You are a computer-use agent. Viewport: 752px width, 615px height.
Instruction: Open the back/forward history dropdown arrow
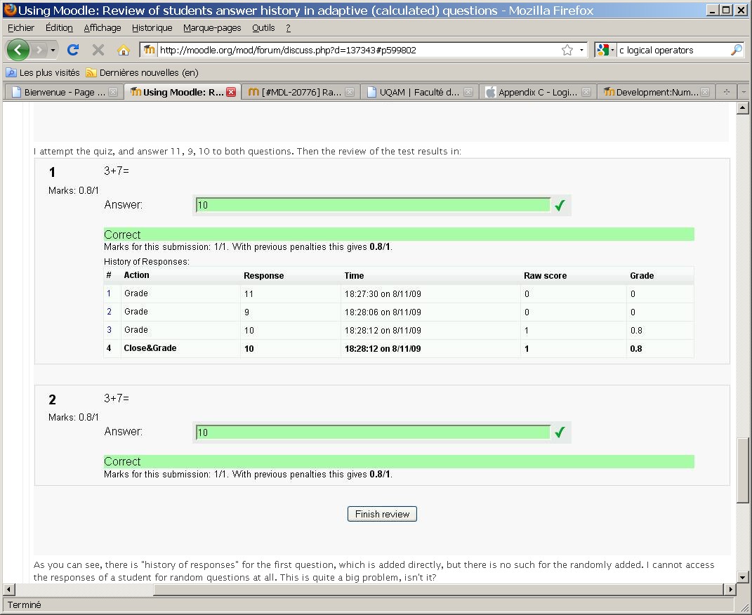pos(53,50)
